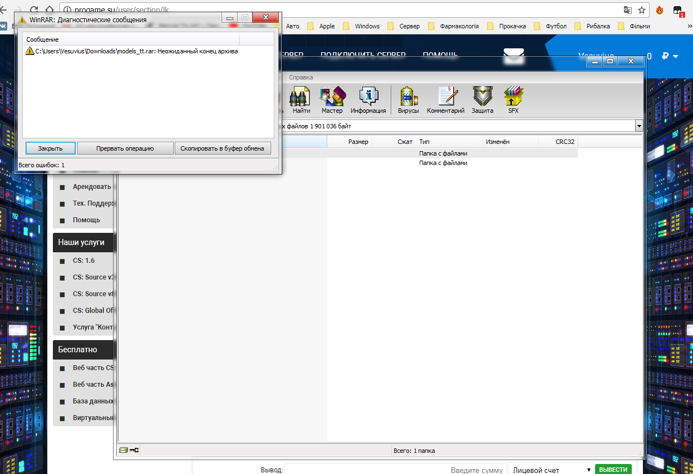The width and height of the screenshot is (693, 474).
Task: Sort by Изменён column header
Action: (510, 142)
